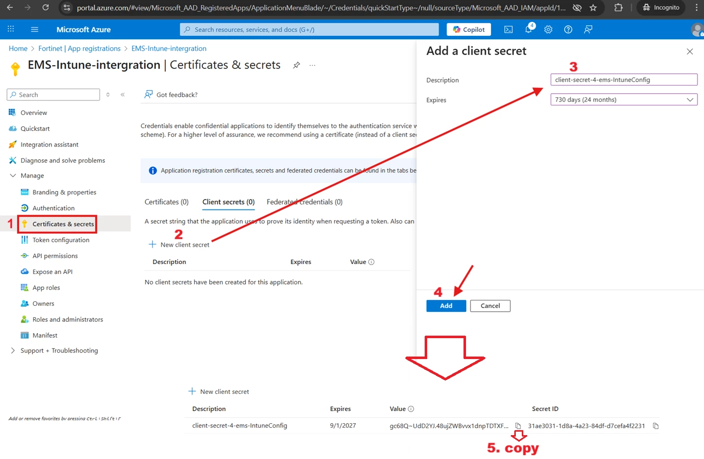This screenshot has height=459, width=704.
Task: Click the info icon in the blue banner
Action: tap(153, 171)
